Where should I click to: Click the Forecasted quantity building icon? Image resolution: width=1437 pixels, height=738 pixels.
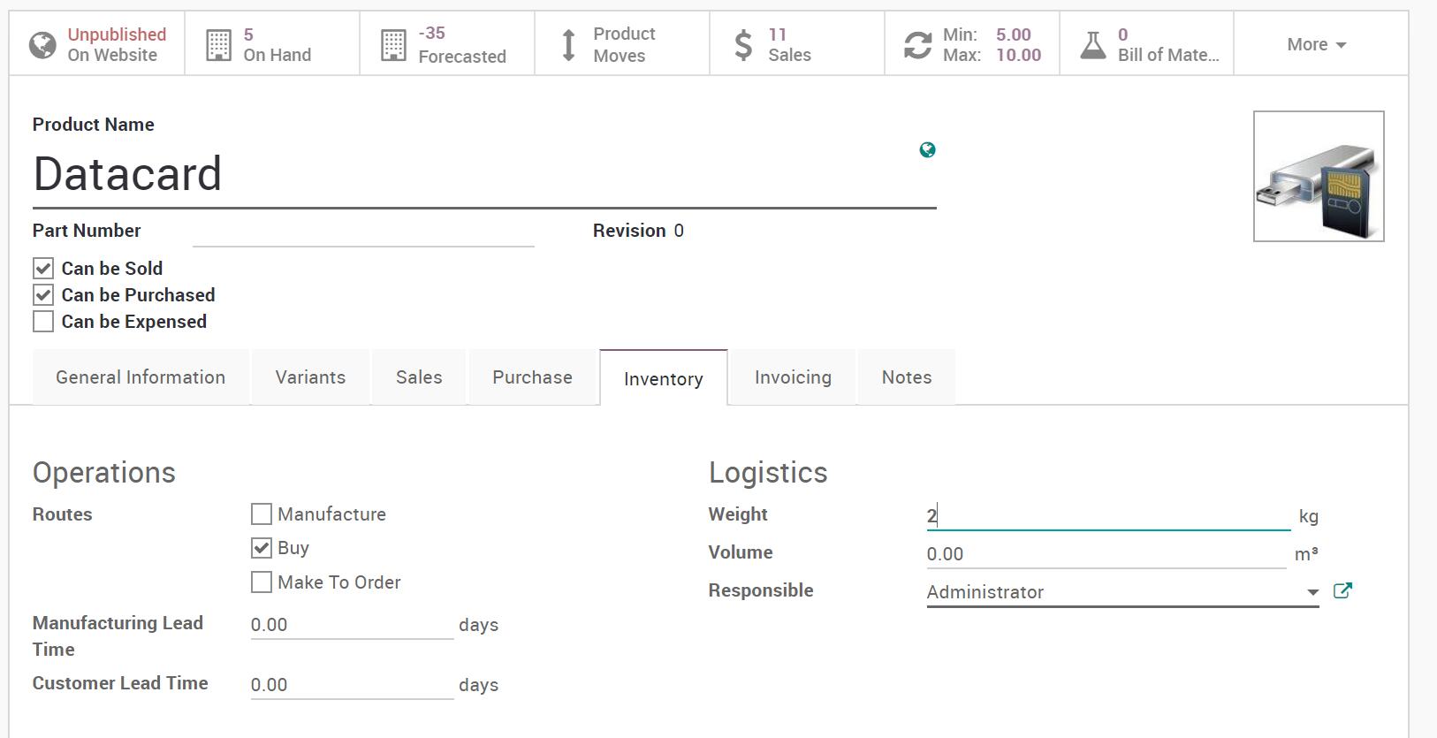point(393,44)
